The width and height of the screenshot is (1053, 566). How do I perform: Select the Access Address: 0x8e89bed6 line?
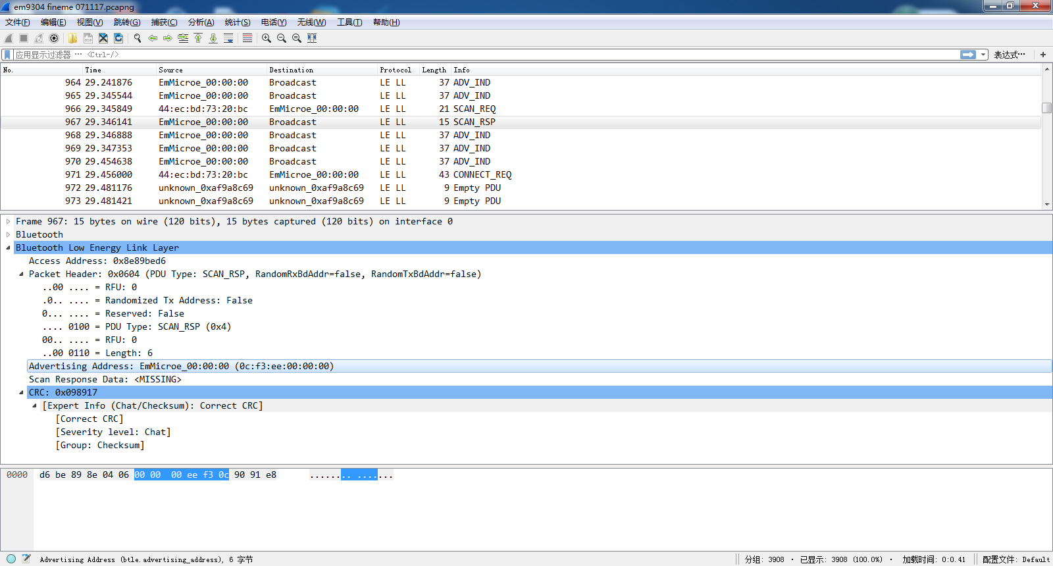click(97, 261)
